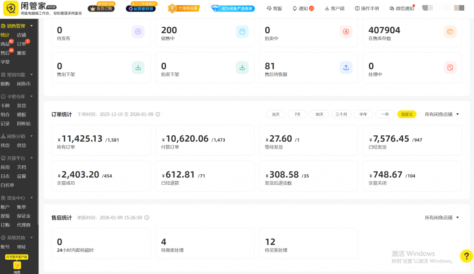The height and width of the screenshot is (274, 474).
Task: Click the 会员订购 button
Action: tap(101, 8)
